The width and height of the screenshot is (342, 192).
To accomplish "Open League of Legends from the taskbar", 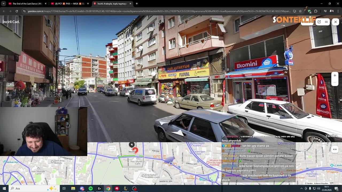I will coord(126,189).
